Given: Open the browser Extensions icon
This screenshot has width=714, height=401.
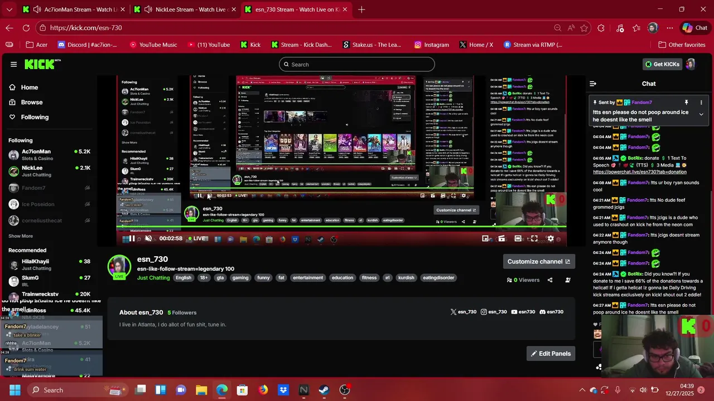Looking at the screenshot, I should click(601, 28).
